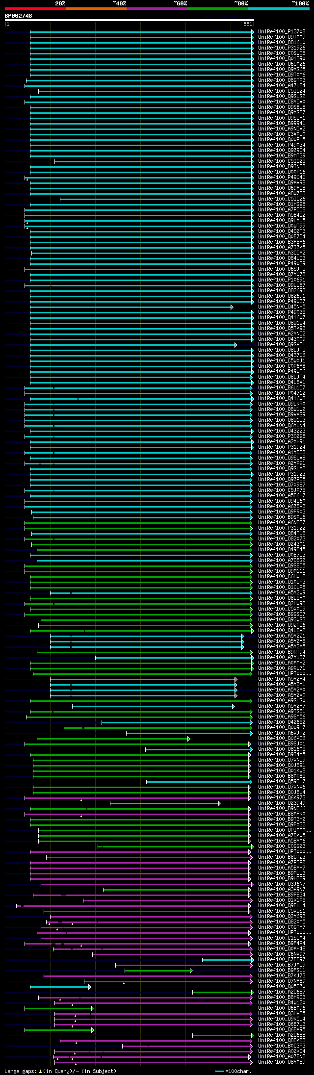
Task: Click UniRef100_Q9AVR8 label
Action: point(282,182)
